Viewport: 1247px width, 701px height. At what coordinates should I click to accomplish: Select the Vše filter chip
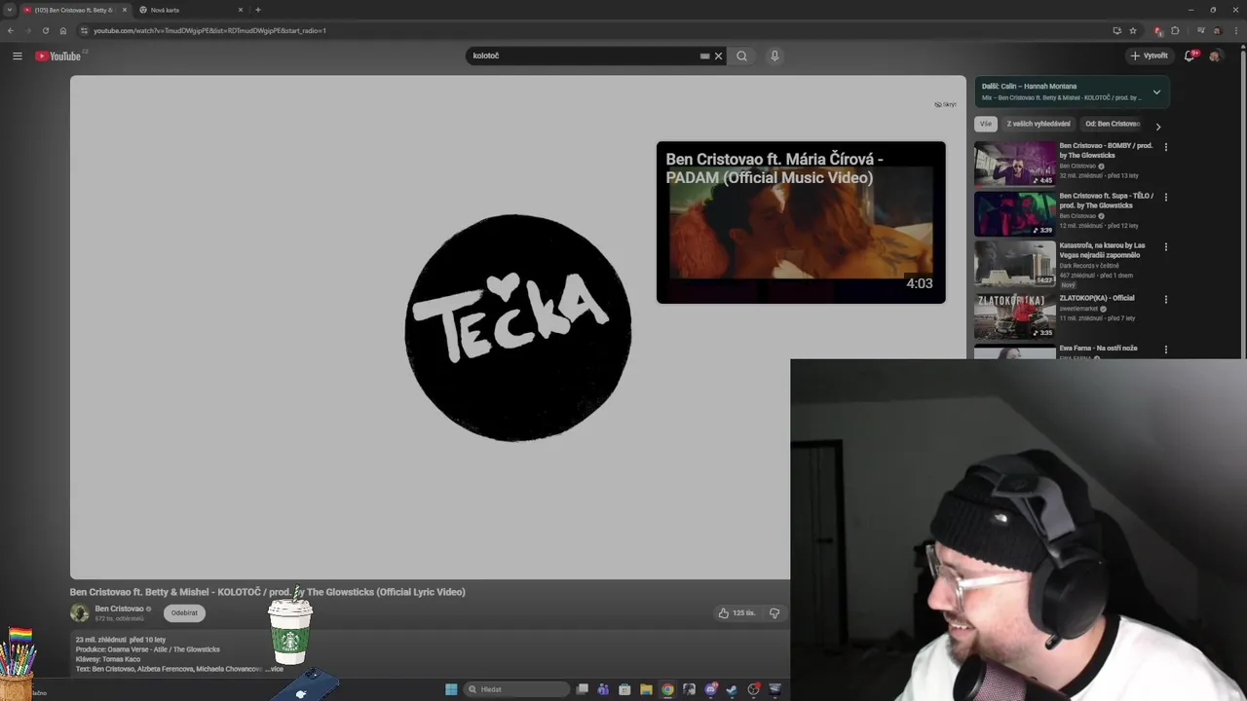pos(986,124)
